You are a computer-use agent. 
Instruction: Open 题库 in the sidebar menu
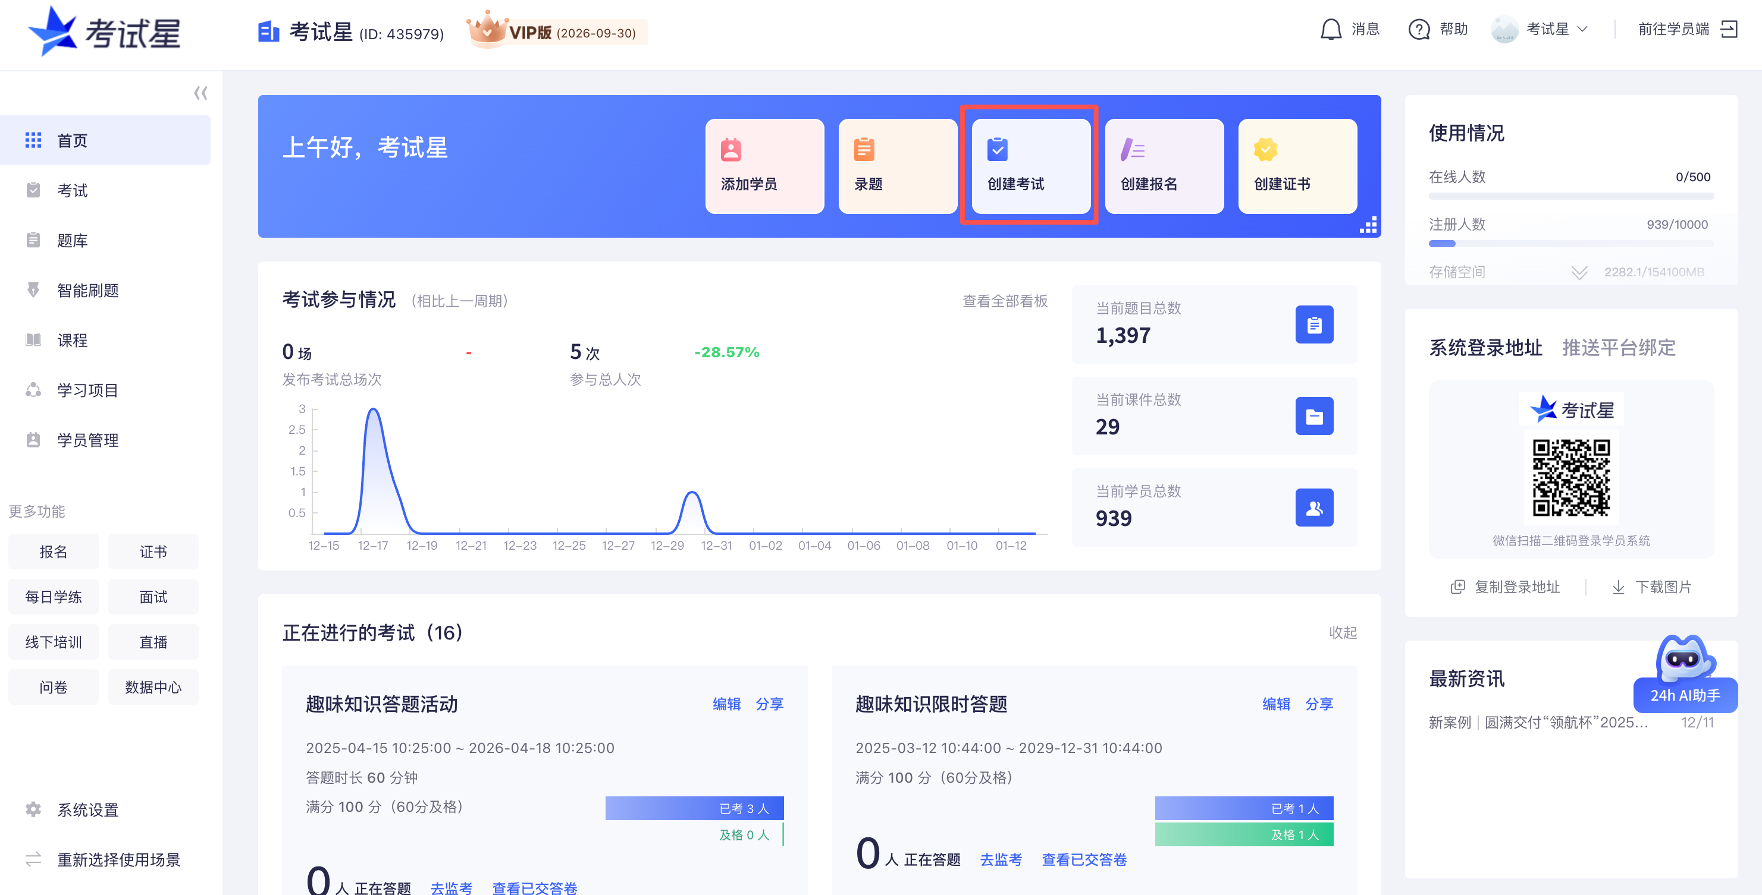(73, 241)
